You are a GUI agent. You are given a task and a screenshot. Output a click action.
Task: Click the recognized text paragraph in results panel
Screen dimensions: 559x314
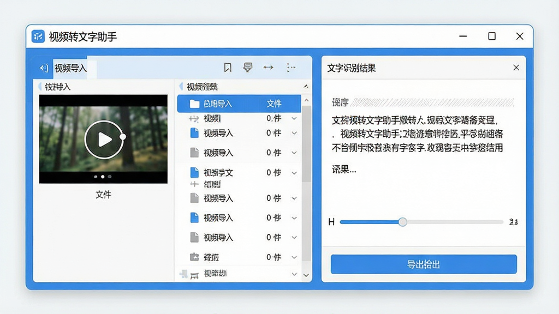(418, 134)
